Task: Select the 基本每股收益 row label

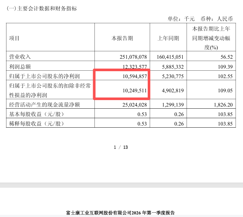Action: [36, 114]
